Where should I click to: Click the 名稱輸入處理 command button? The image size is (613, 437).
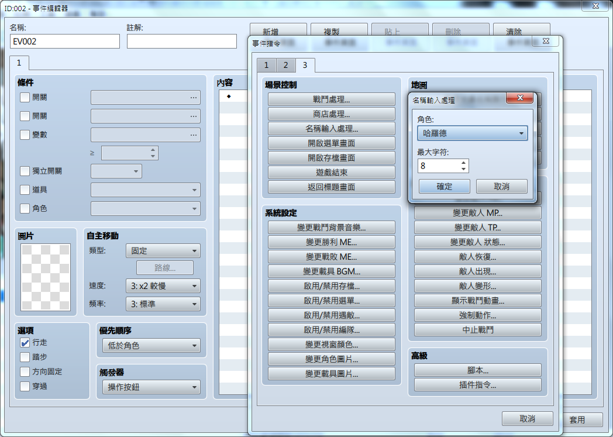332,129
